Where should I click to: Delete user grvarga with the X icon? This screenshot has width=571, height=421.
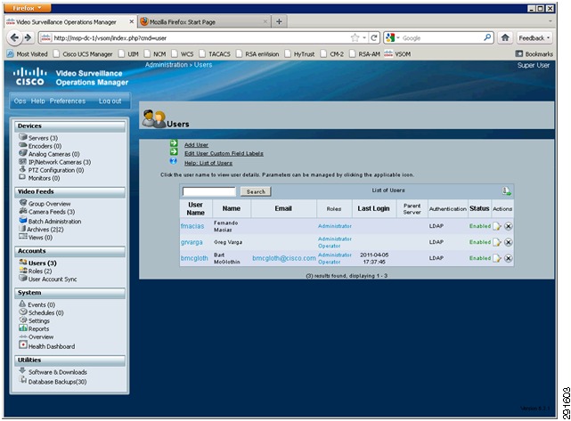509,242
